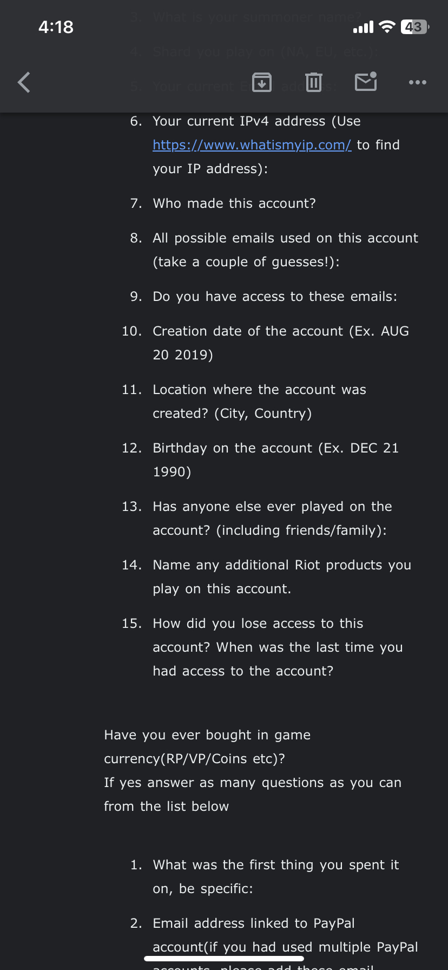Select the PayPal email address question
Image resolution: width=448 pixels, height=970 pixels.
click(x=254, y=923)
